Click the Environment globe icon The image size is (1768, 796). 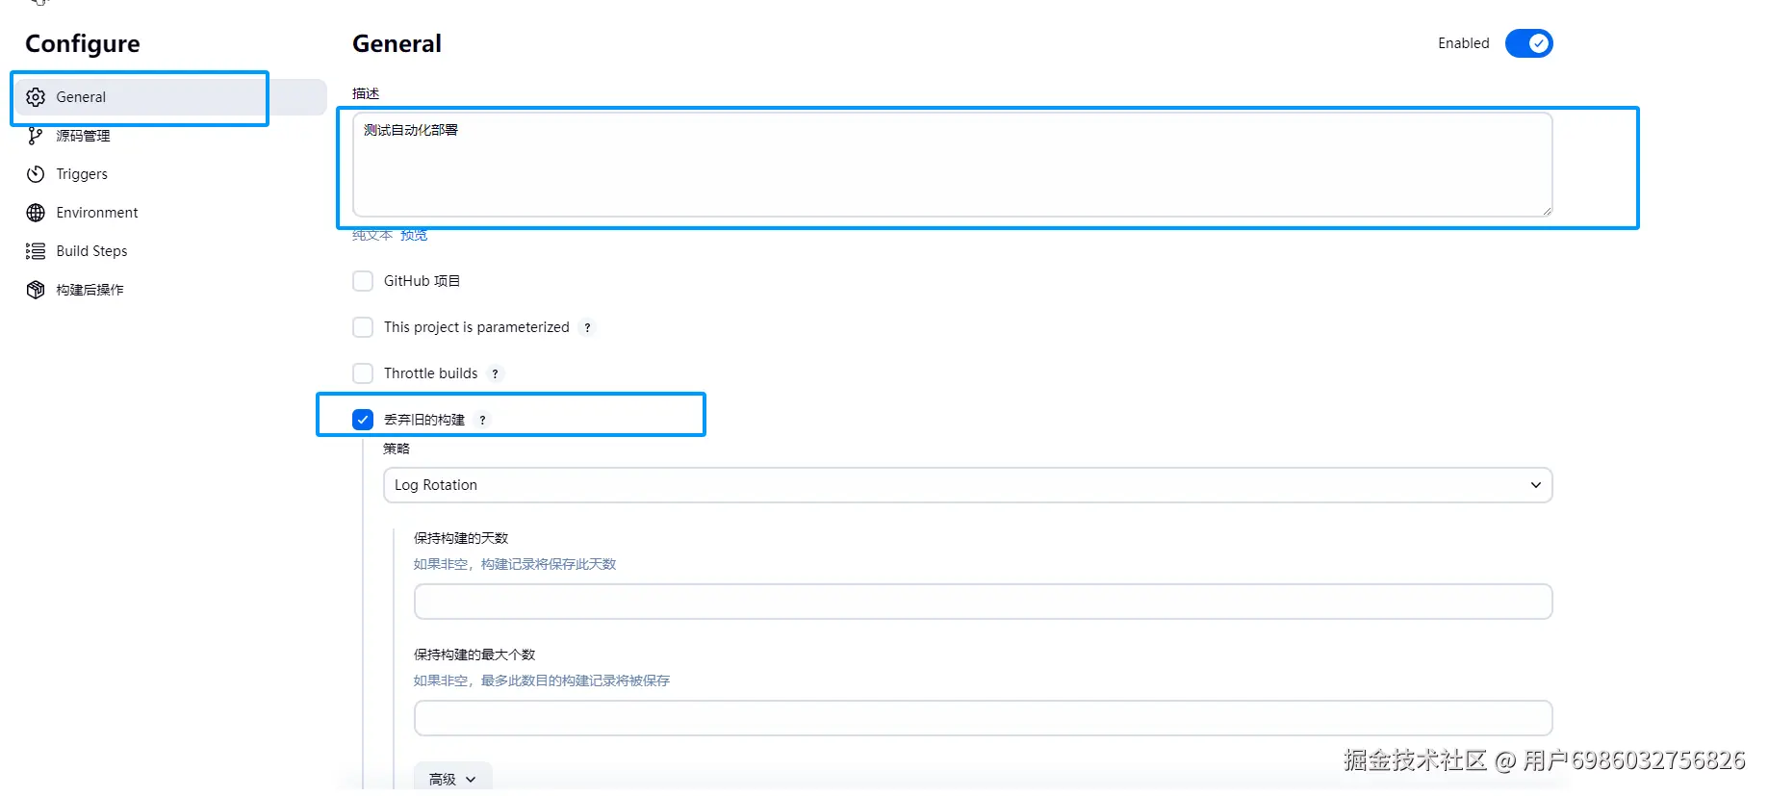point(36,213)
